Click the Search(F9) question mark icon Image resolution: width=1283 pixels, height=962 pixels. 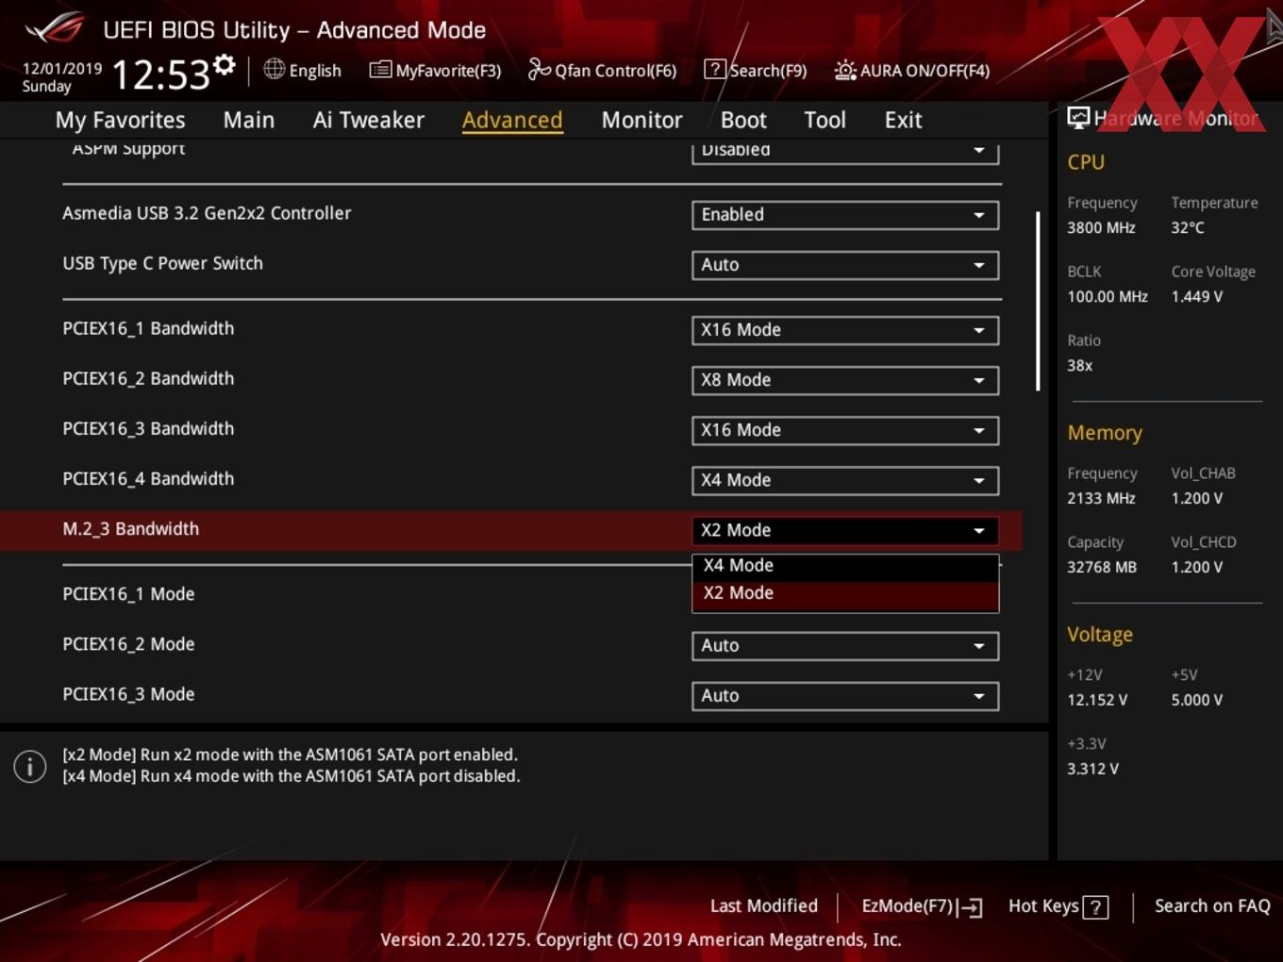(715, 69)
